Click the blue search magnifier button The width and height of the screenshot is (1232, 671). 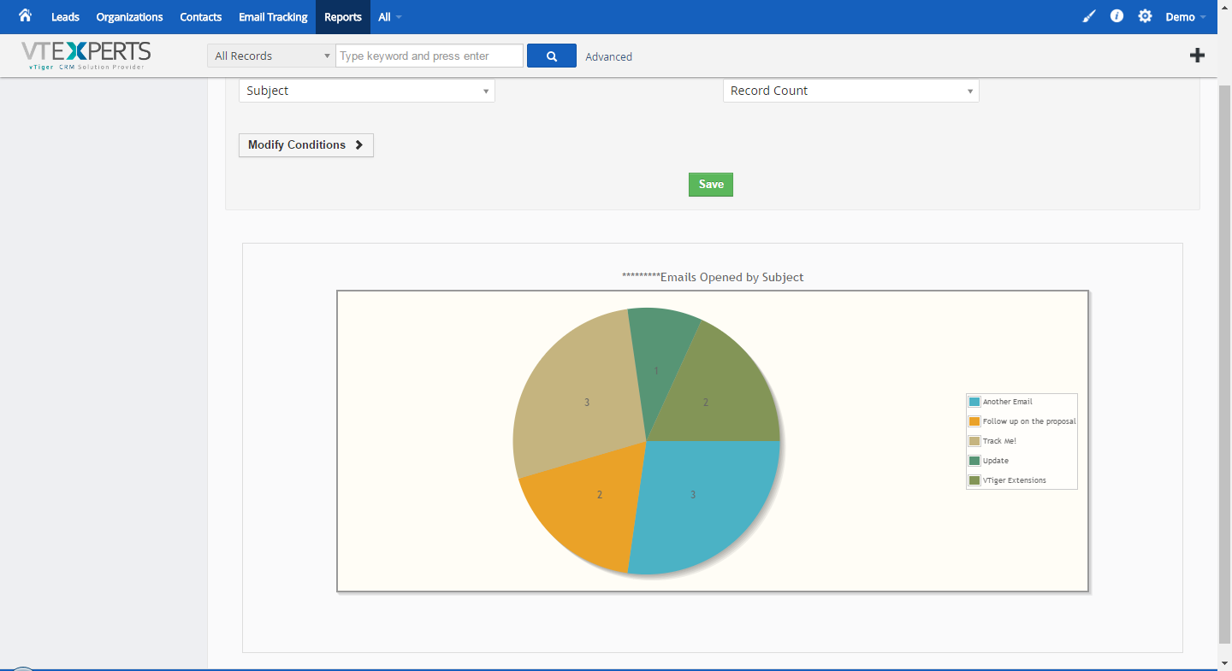pyautogui.click(x=552, y=56)
